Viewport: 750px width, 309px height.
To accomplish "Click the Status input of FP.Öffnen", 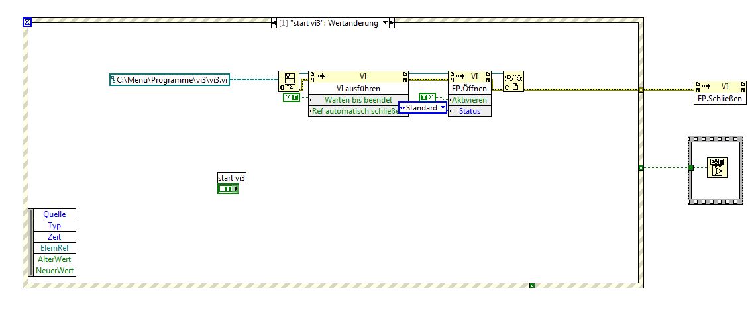I will [470, 111].
